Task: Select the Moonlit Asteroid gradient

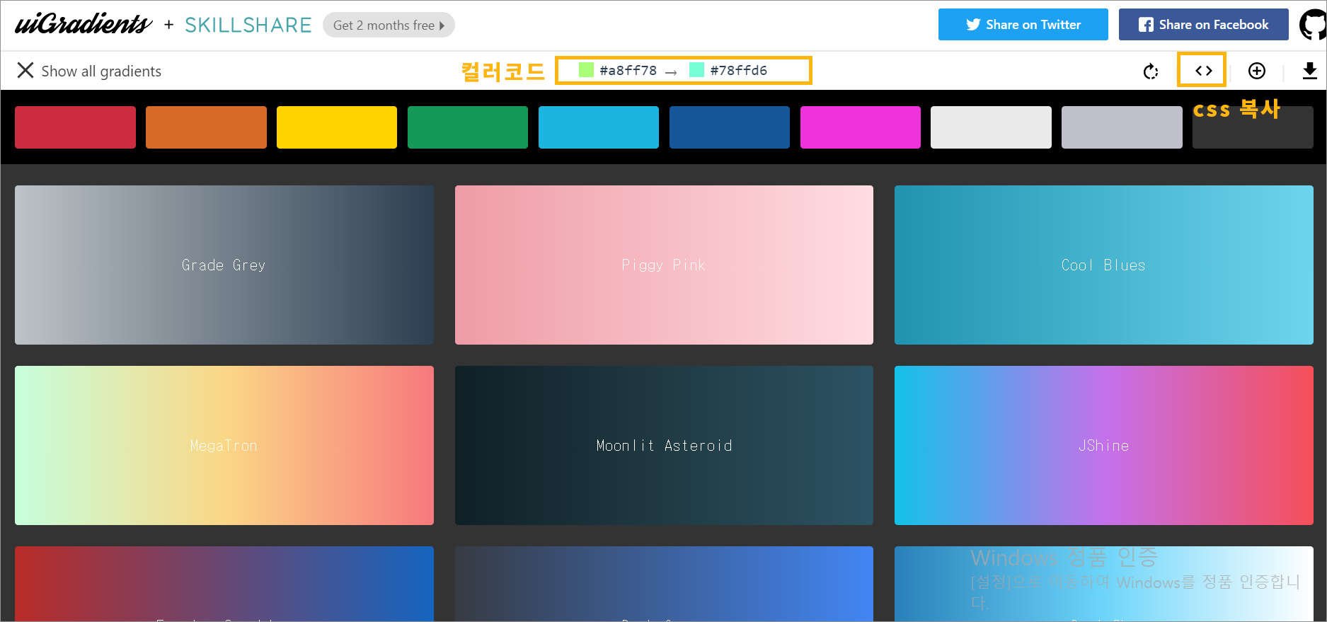Action: [664, 445]
